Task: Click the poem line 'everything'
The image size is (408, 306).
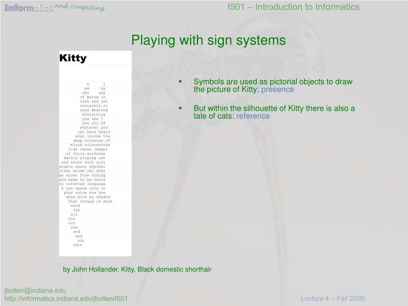Action: tap(94, 114)
